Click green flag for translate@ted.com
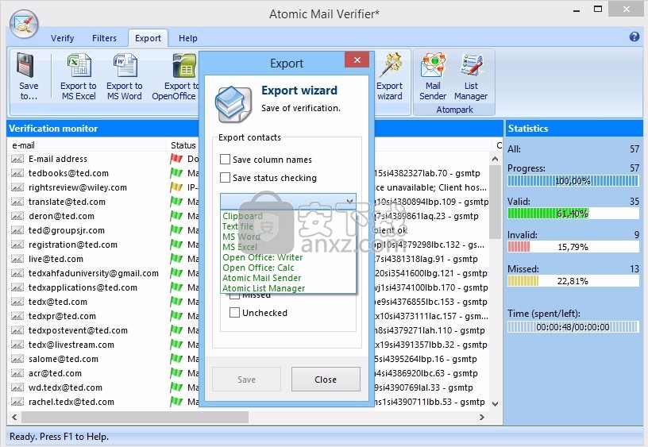Screen dimensions: 648x447 (x=176, y=202)
